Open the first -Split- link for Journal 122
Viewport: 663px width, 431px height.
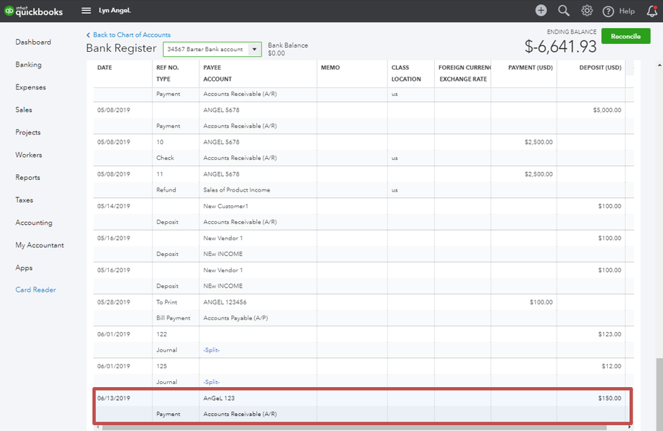point(212,350)
